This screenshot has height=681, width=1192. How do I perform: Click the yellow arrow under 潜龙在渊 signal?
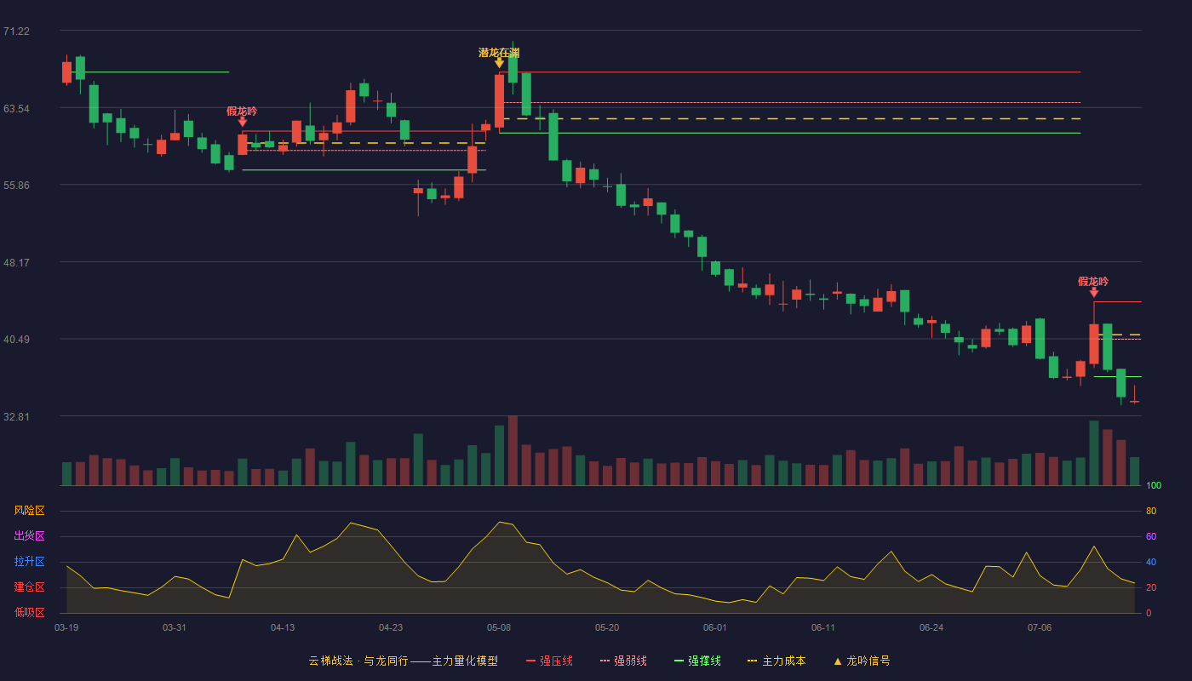[x=499, y=63]
